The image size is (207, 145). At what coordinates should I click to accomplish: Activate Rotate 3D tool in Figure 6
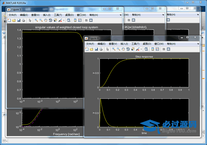click(128, 49)
